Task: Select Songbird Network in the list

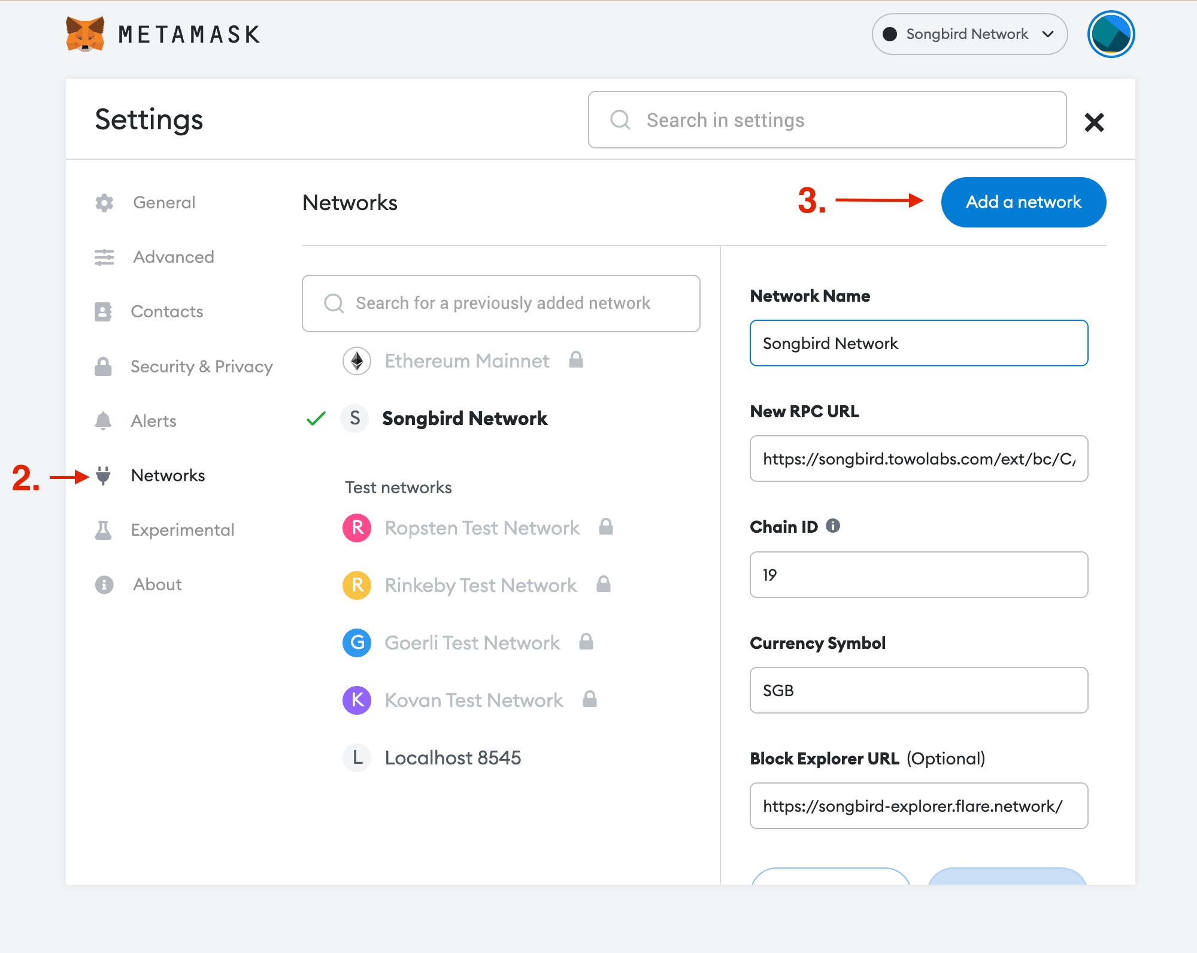Action: [464, 418]
